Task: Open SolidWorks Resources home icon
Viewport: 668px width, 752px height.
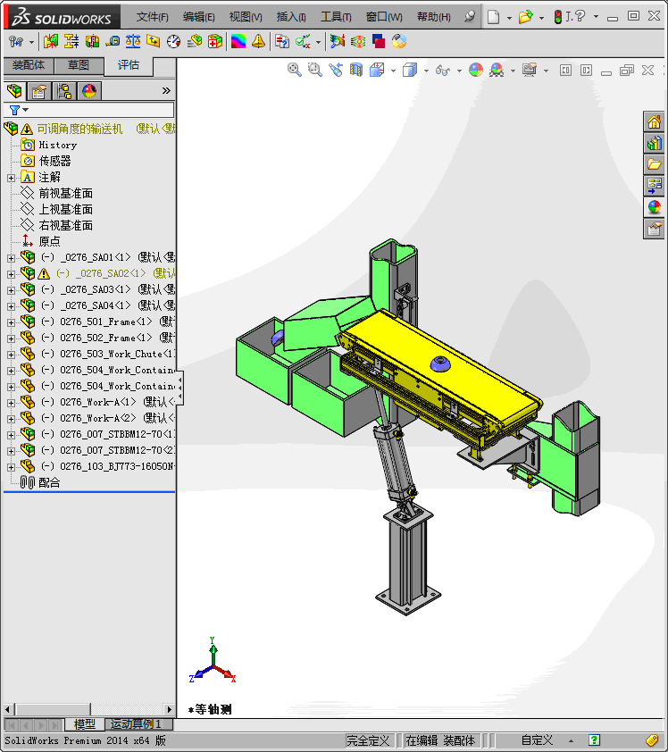Action: click(x=654, y=121)
